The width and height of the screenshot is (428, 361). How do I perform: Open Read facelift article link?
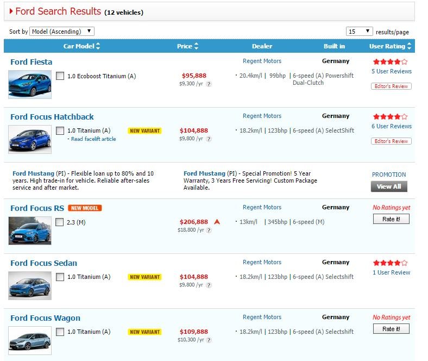[93, 139]
